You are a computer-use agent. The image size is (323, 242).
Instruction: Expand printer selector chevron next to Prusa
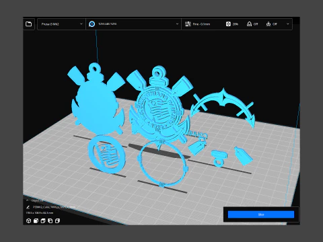(x=81, y=24)
